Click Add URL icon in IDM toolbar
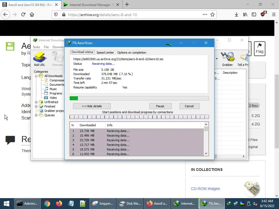279x209 pixels. pyautogui.click(x=39, y=59)
